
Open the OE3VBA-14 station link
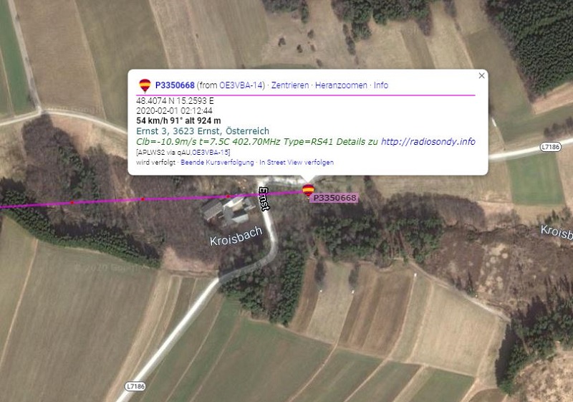(241, 85)
